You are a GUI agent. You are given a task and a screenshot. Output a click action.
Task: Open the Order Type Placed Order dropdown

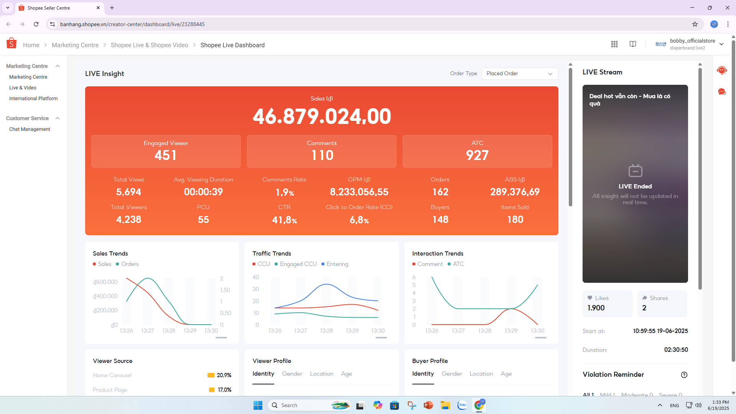pos(520,74)
